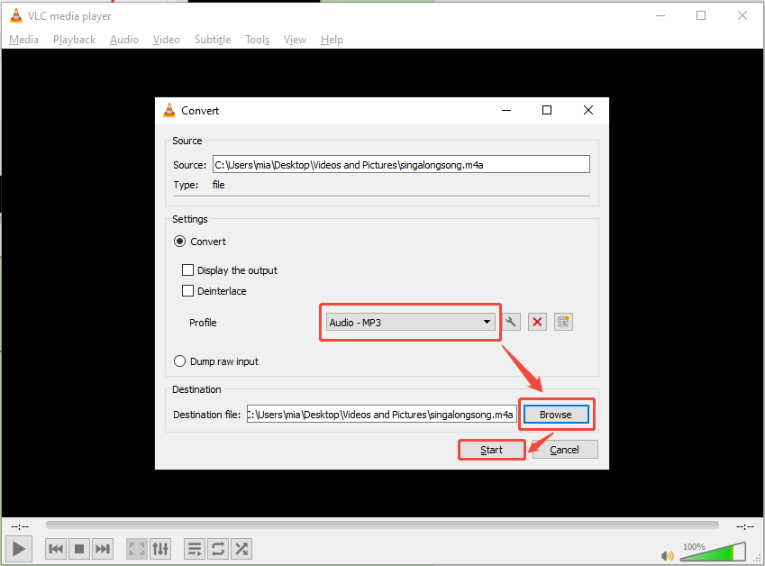Click the previous media button
Image resolution: width=765 pixels, height=566 pixels.
point(56,549)
